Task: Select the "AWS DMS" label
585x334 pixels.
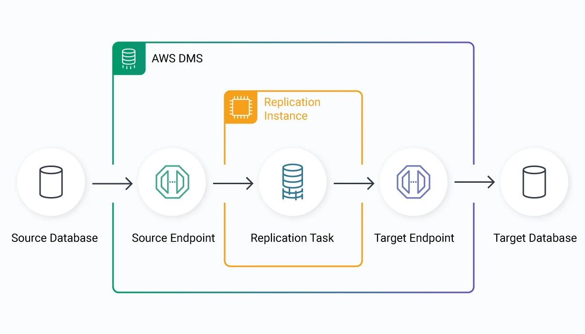Action: tap(177, 59)
